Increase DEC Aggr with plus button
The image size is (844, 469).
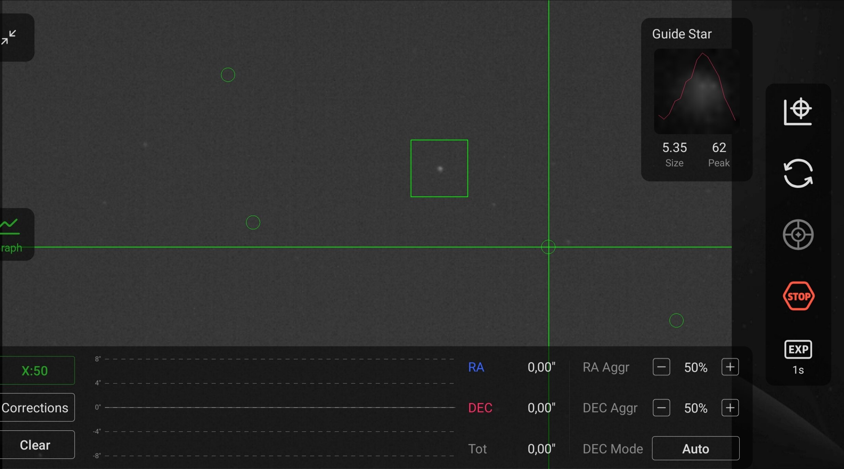pos(730,408)
